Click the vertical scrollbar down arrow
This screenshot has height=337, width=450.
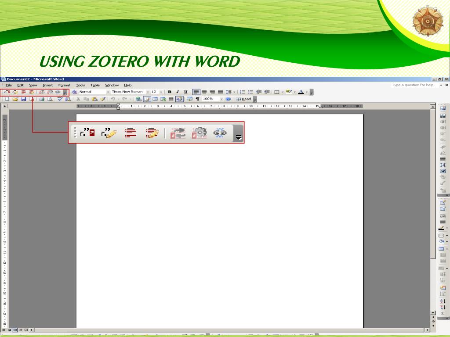433,312
